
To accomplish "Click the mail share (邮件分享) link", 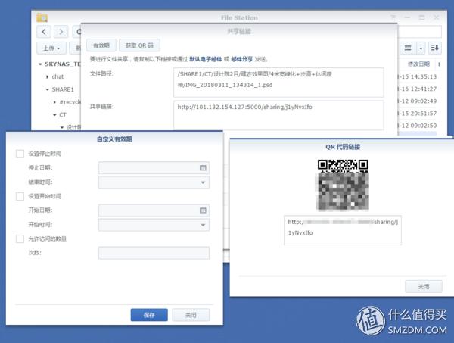I will pos(242,59).
